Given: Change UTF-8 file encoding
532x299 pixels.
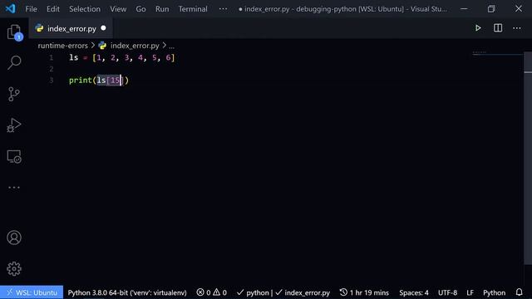Looking at the screenshot, I should click(447, 292).
